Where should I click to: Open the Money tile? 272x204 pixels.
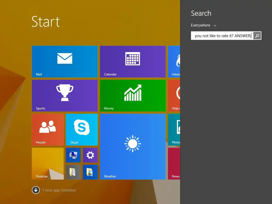coord(133,96)
